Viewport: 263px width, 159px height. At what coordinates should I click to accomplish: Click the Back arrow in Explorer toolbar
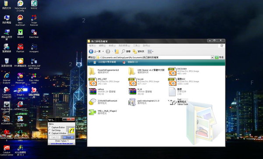tap(95, 51)
